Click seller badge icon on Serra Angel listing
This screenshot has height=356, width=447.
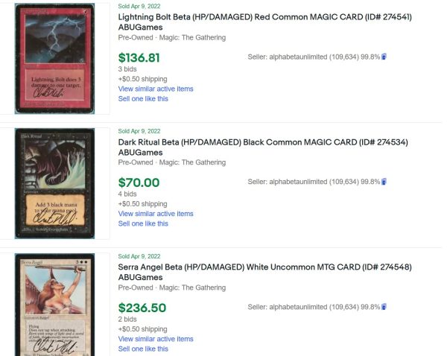[384, 307]
